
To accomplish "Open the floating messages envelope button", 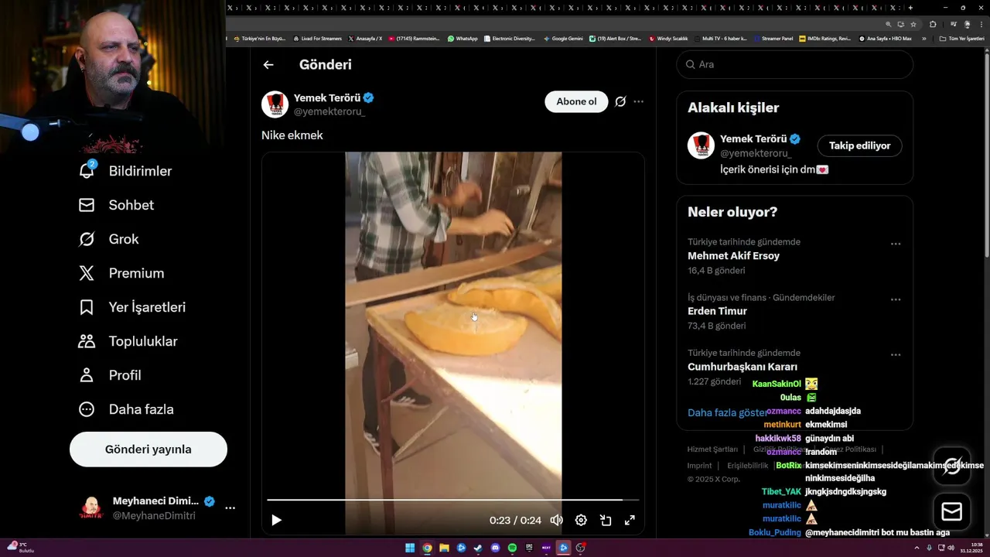I will pos(952,512).
